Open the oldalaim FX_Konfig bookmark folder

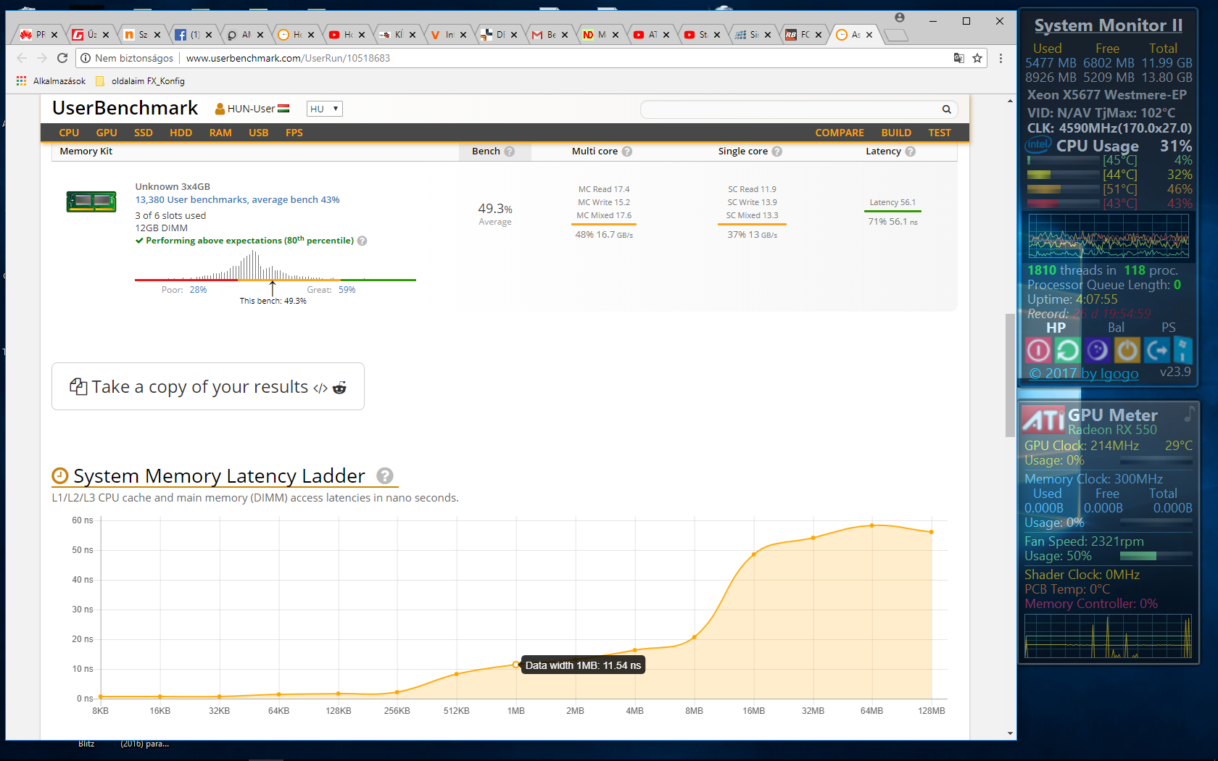point(141,81)
